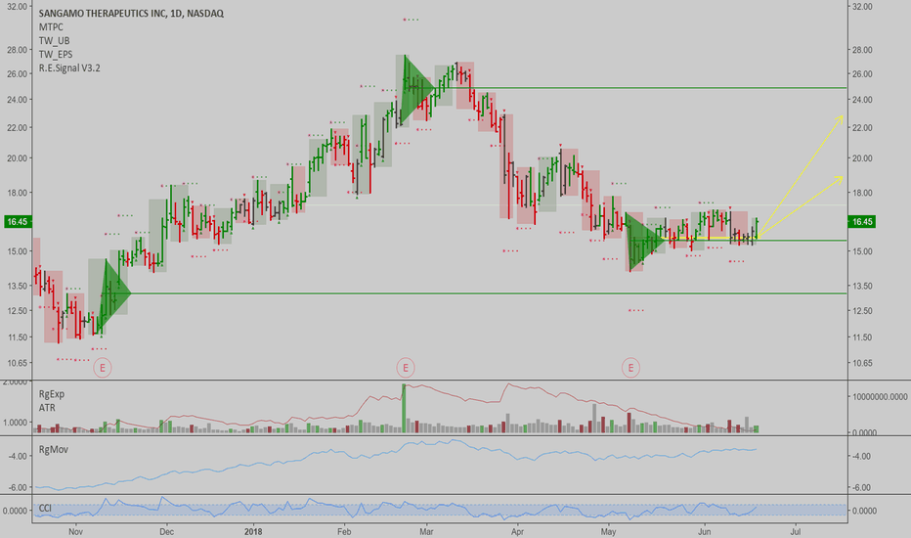This screenshot has width=911, height=538.
Task: Click the Mar date label on time axis
Action: 426,531
